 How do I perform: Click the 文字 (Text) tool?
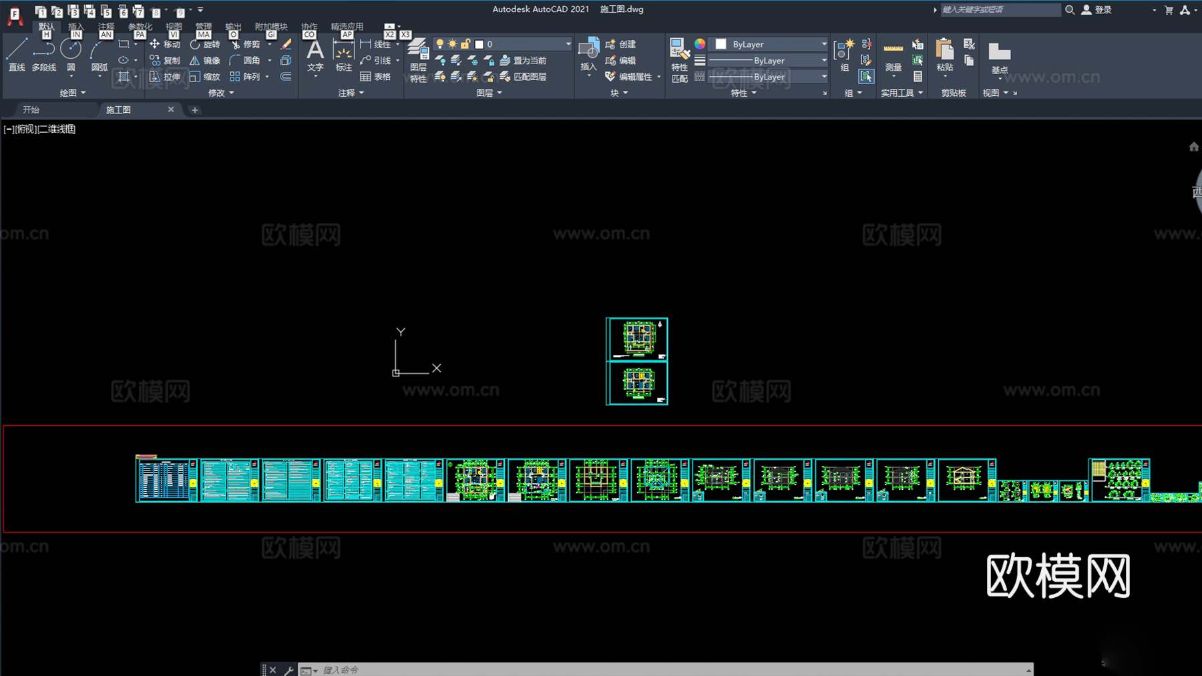click(315, 55)
